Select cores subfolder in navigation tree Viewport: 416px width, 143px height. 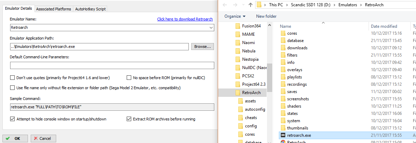click(250, 134)
